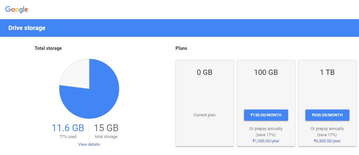This screenshot has width=359, height=155.
Task: Click the Plans section heading
Action: coord(181,48)
